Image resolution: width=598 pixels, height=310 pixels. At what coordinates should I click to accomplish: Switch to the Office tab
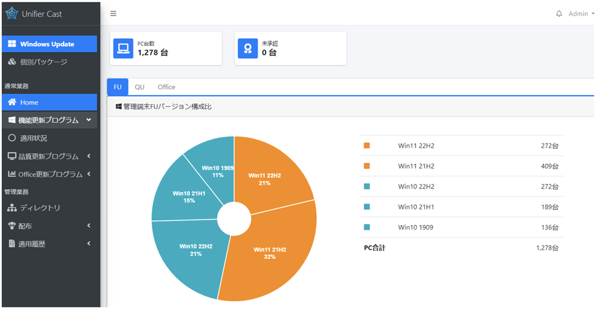tap(166, 87)
